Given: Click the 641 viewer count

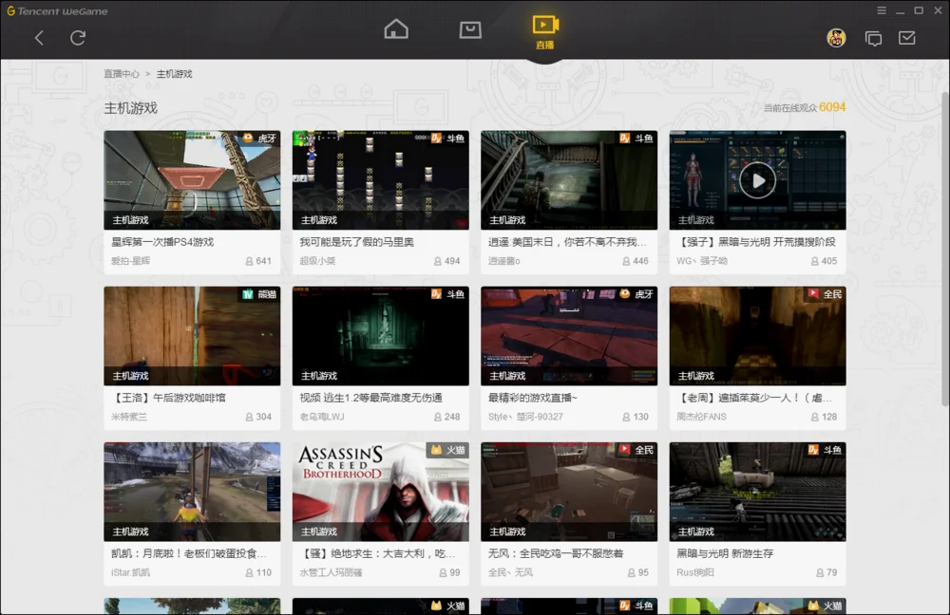Looking at the screenshot, I should (258, 261).
